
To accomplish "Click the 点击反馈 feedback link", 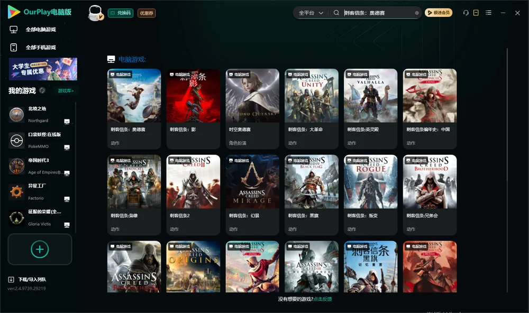I will click(x=323, y=299).
